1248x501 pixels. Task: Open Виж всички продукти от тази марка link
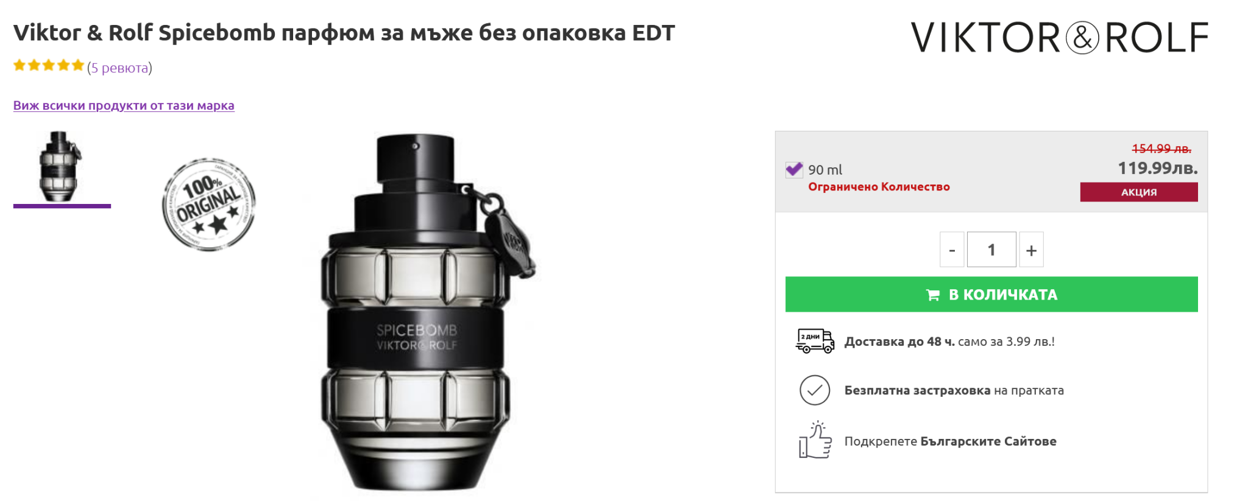(124, 105)
